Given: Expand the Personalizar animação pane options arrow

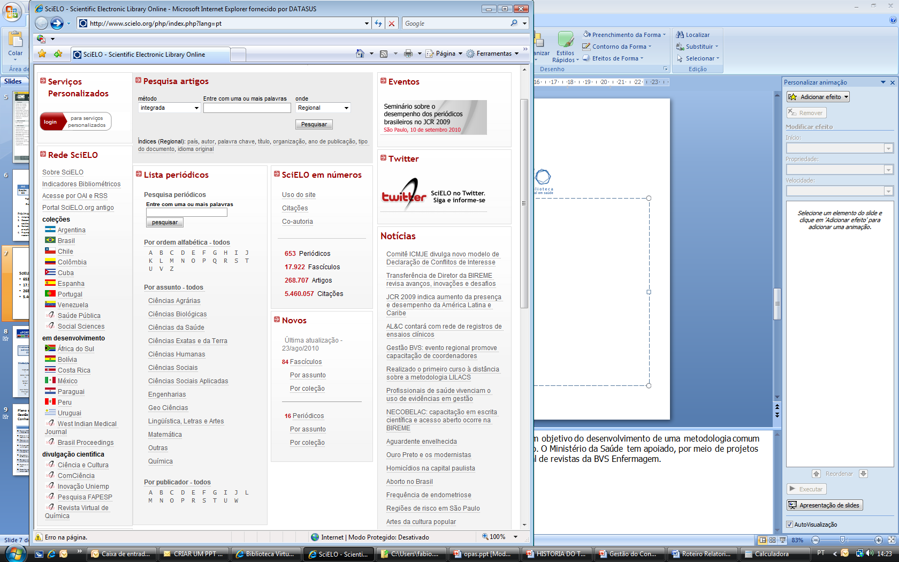Looking at the screenshot, I should tap(883, 82).
